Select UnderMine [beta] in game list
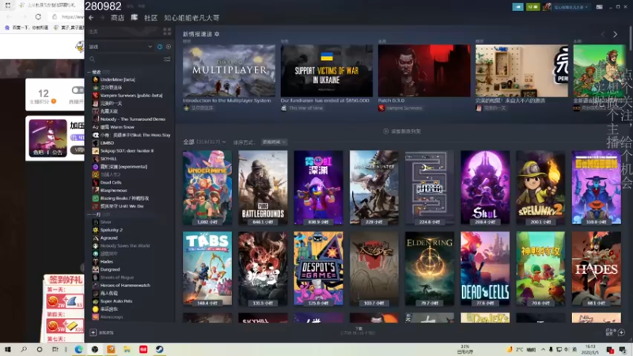 coord(117,80)
